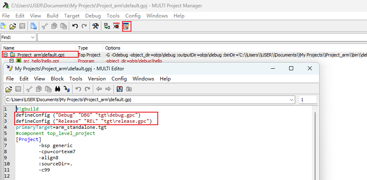
Task: Click the Undo icon in Project Manager toolbar
Action: pos(75,26)
